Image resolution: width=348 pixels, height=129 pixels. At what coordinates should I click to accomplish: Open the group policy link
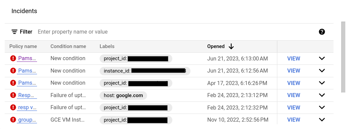tap(27, 120)
